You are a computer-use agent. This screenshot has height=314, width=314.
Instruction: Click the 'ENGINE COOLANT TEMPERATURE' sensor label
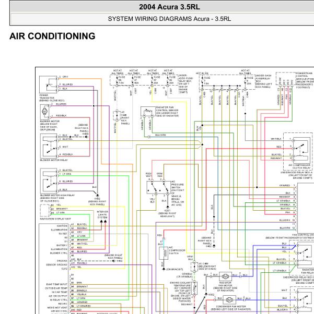click(x=180, y=284)
